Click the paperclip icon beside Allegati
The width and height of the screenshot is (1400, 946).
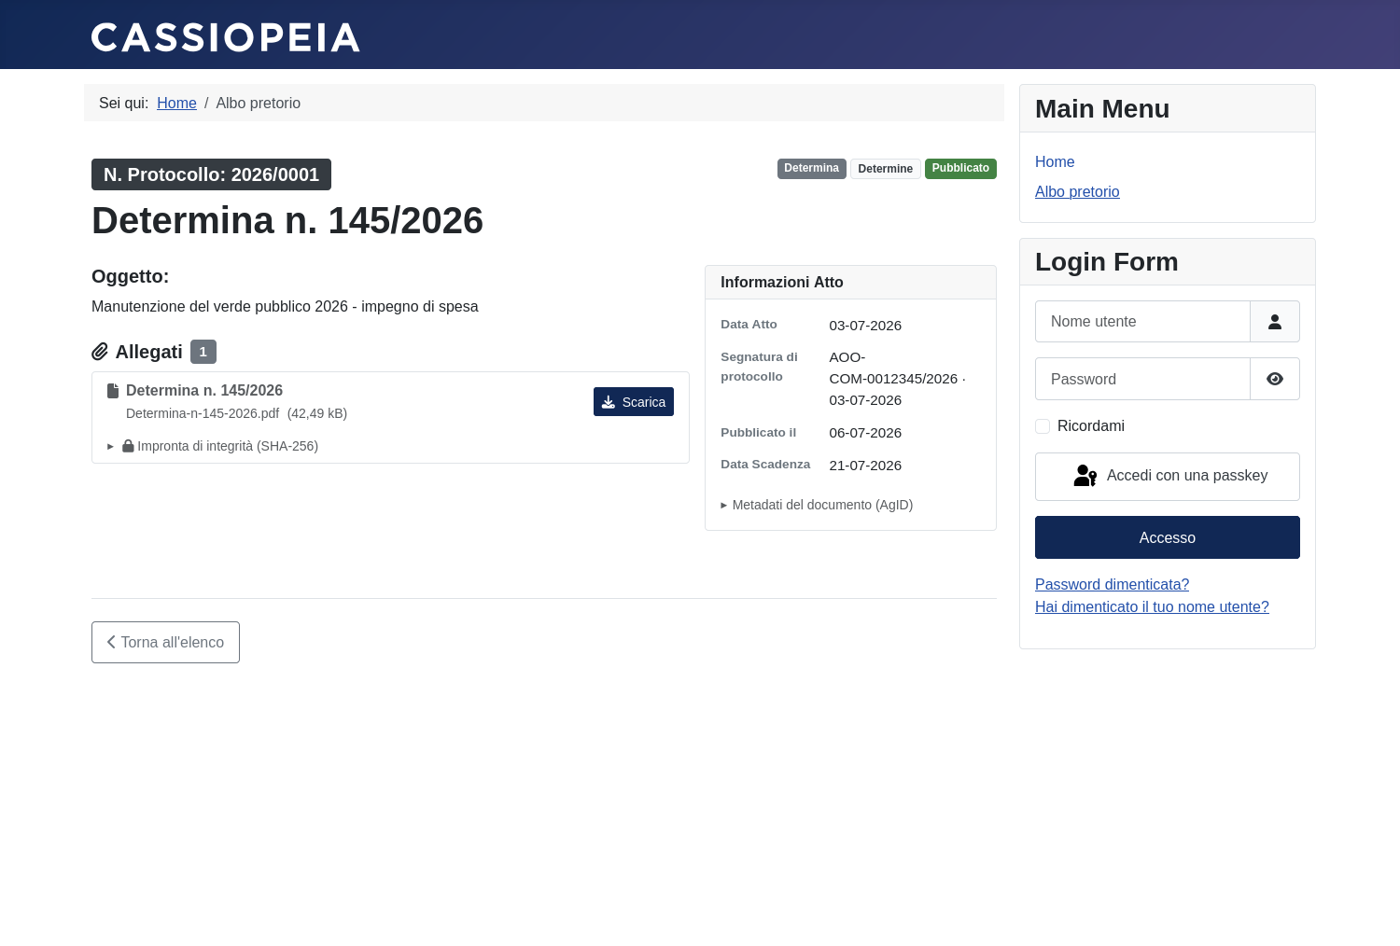[100, 352]
